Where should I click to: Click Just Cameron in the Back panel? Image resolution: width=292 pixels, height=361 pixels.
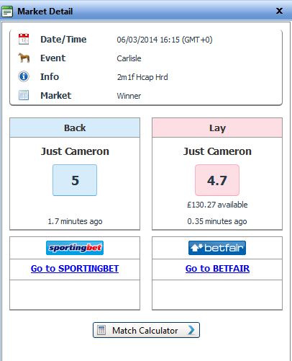pyautogui.click(x=75, y=151)
